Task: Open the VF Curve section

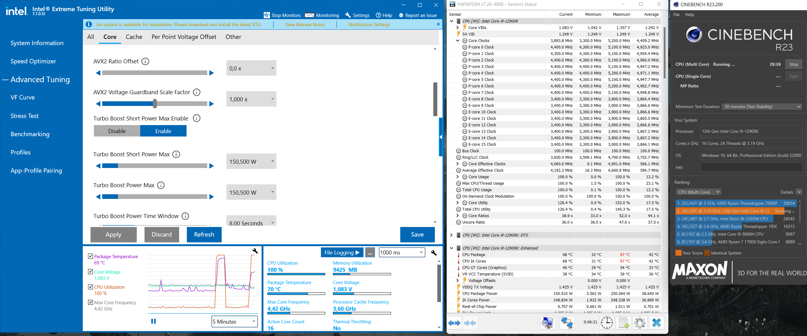Action: 23,97
